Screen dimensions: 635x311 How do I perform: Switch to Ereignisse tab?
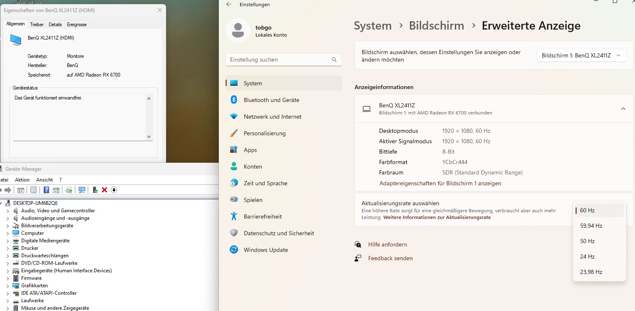click(x=77, y=25)
